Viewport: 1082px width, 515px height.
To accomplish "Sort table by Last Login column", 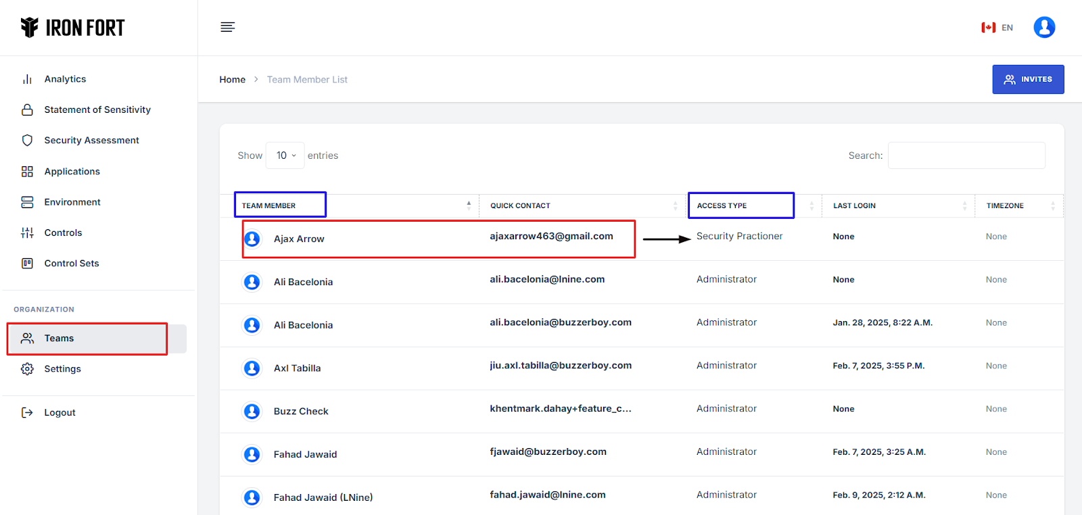I will point(853,205).
